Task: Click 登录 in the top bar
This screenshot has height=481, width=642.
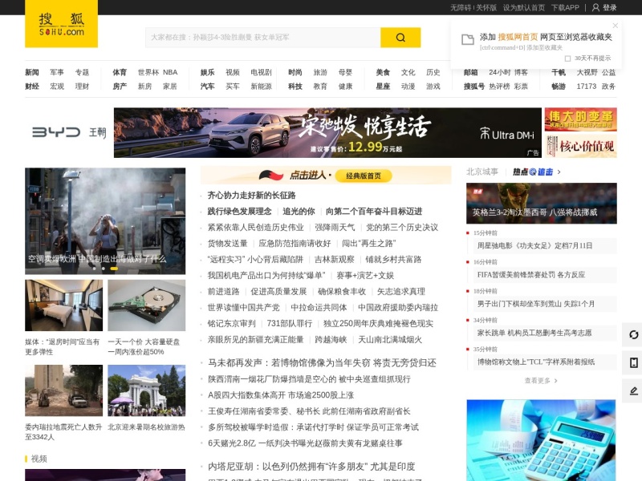Action: [609, 7]
